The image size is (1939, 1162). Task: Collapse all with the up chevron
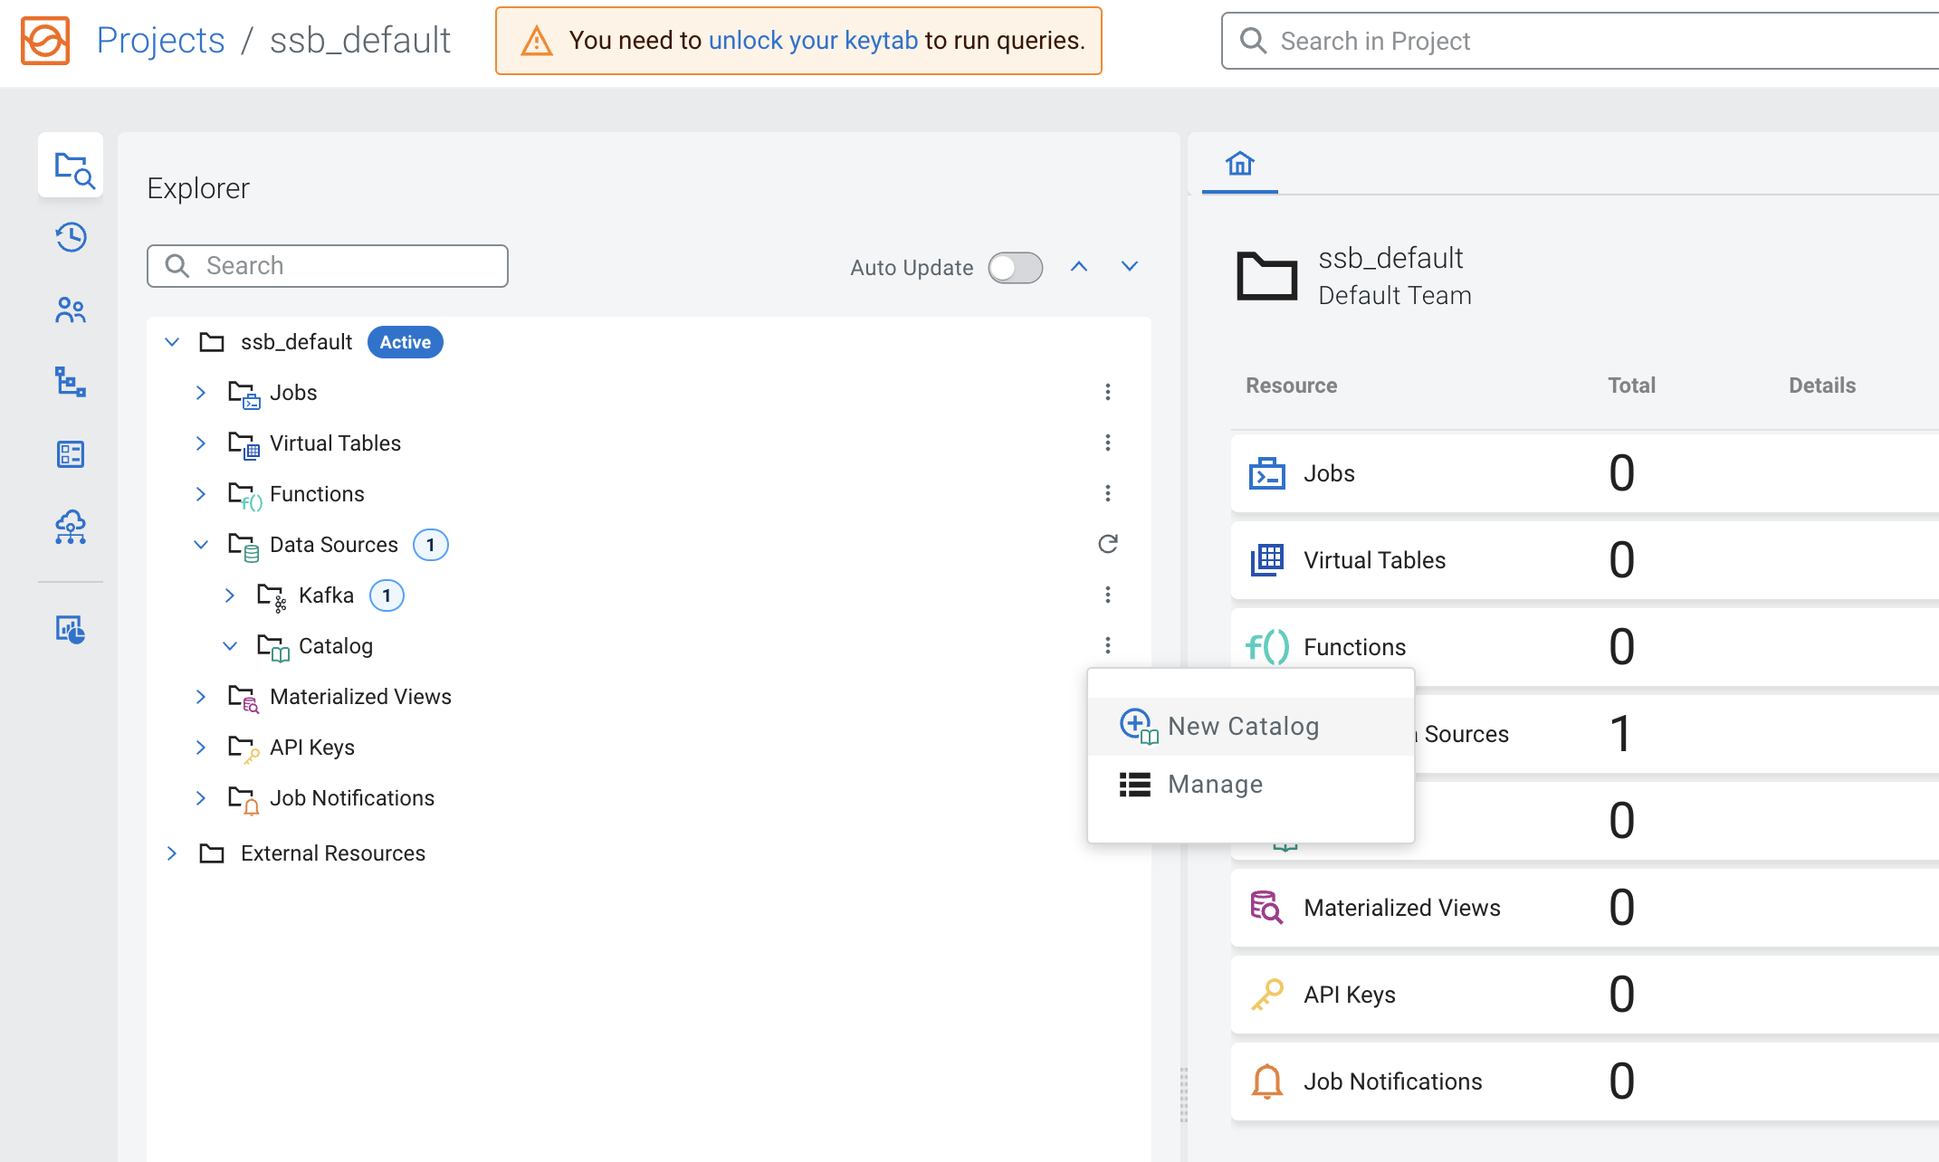click(x=1078, y=267)
